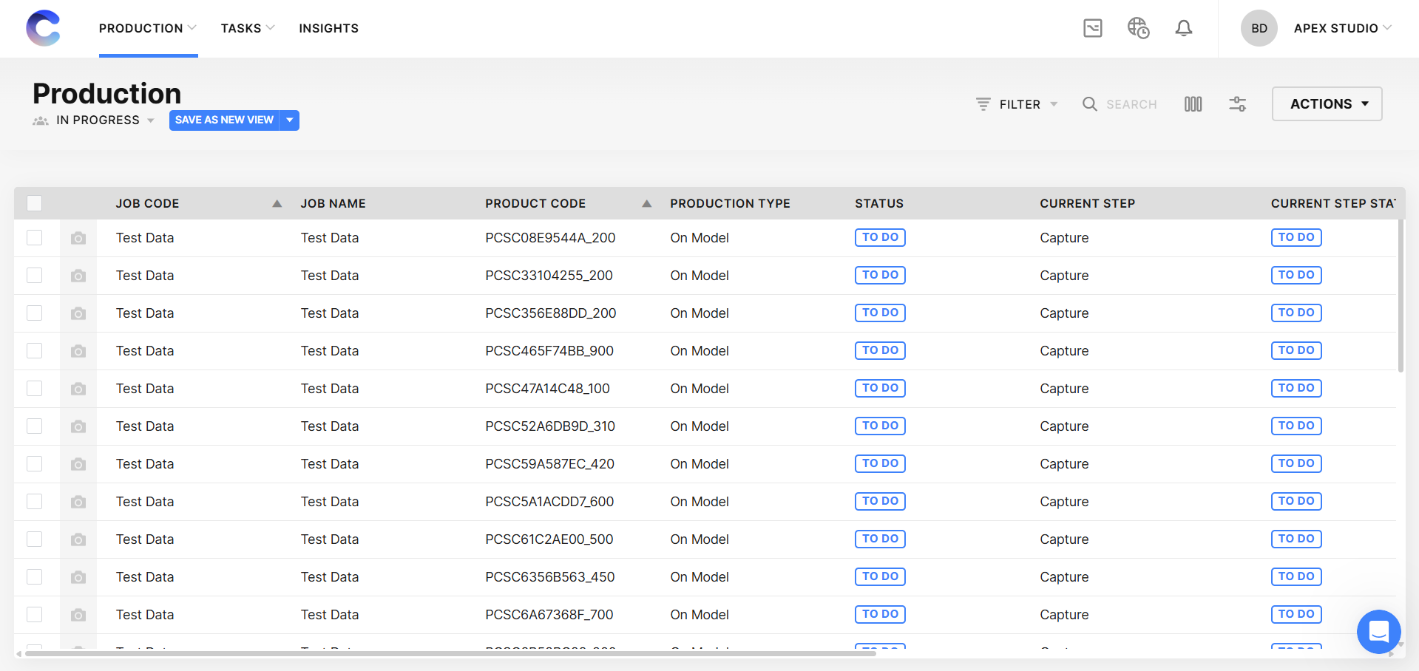This screenshot has height=671, width=1419.
Task: Click the column layout icon
Action: [1193, 104]
